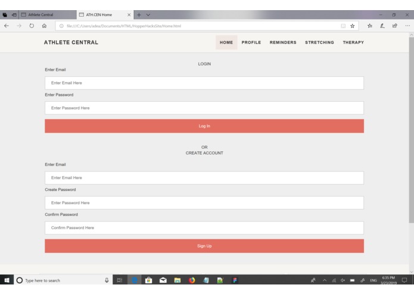This screenshot has width=414, height=294.
Task: Click the page vertical scrollbar thumb
Action: [x=412, y=130]
